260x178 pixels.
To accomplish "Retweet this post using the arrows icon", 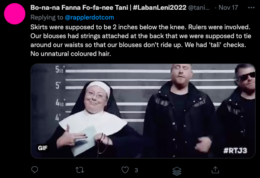I will coord(80,170).
